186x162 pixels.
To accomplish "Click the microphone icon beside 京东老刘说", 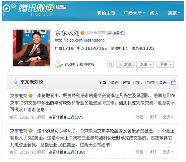I will [16, 82].
